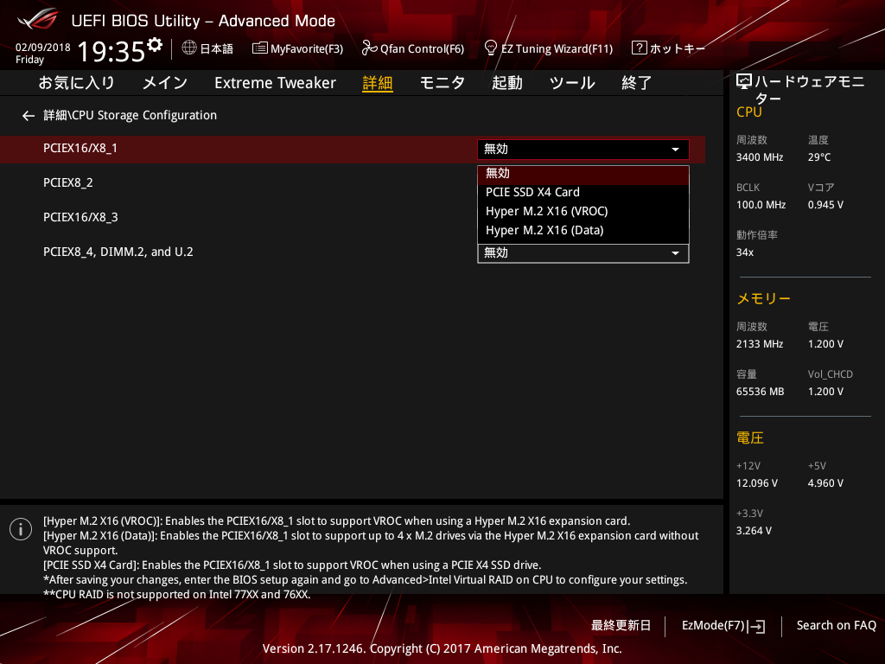Image resolution: width=885 pixels, height=664 pixels.
Task: Click the Vコア value 0.945 V
Action: point(825,205)
